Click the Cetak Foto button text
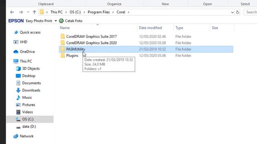This screenshot has height=144, width=257. click(x=73, y=21)
